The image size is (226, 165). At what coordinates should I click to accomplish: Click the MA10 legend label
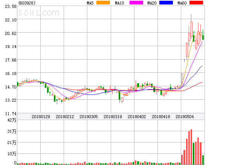pos(119,3)
